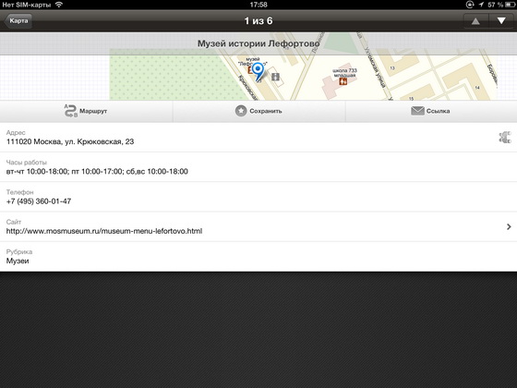
Task: Call phone number +7 (495) 360-01-47
Action: [39, 201]
